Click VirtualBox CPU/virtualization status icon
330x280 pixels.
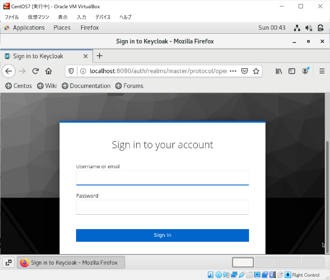tap(273, 275)
